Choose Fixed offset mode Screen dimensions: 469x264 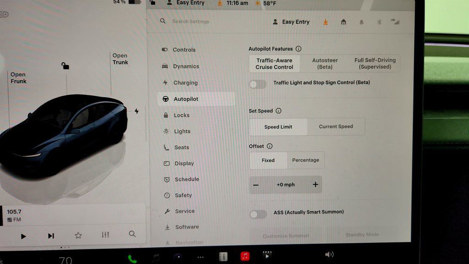[x=268, y=160]
